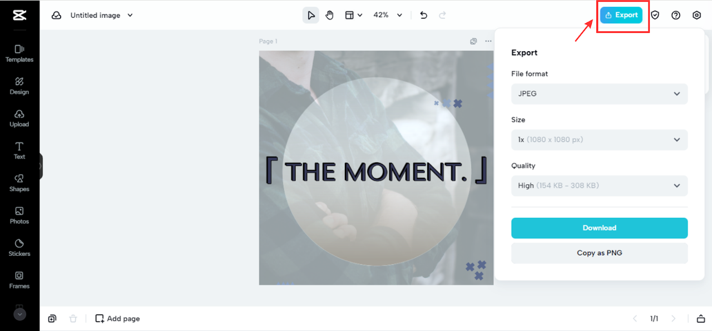Click the Add page button
Viewport: 712px width, 331px height.
117,319
